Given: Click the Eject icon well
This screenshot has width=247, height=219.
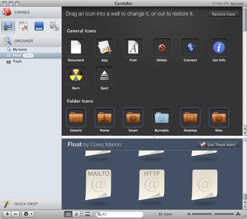Looking at the screenshot, I should pos(105,75).
